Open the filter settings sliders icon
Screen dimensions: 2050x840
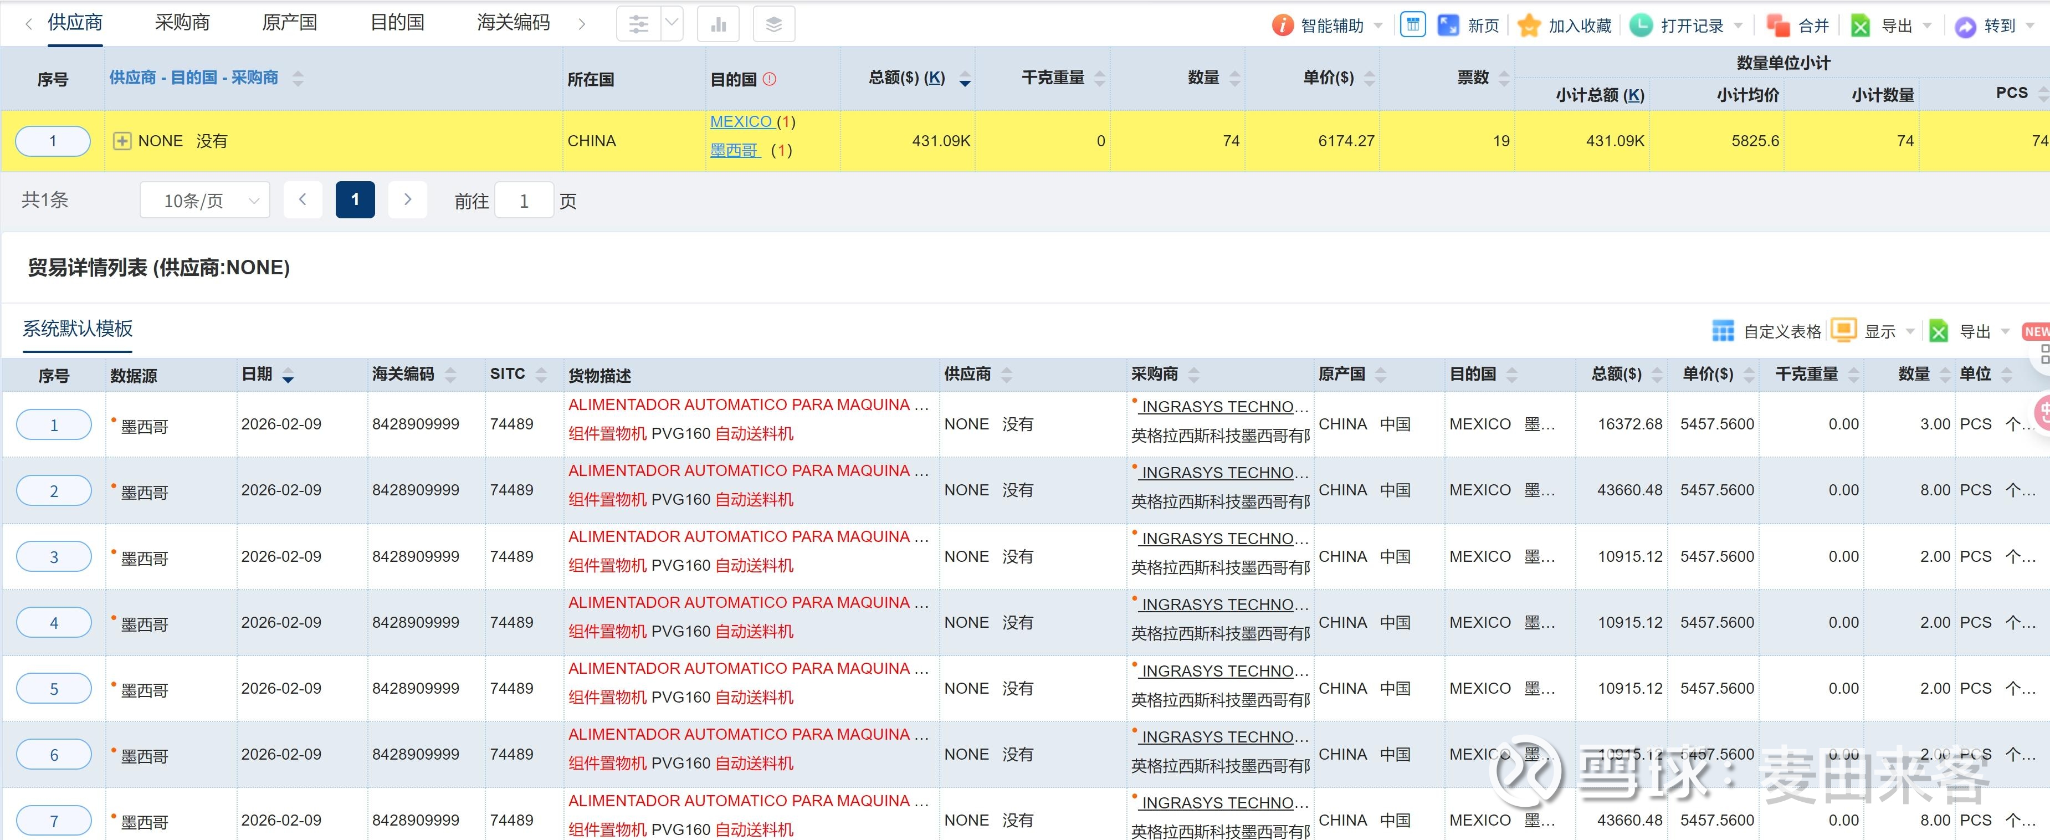pyautogui.click(x=638, y=25)
